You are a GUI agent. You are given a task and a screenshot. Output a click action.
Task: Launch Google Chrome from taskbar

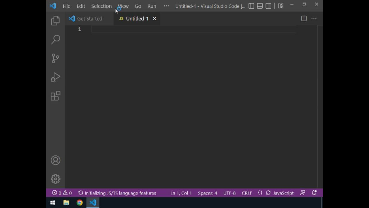coord(80,203)
